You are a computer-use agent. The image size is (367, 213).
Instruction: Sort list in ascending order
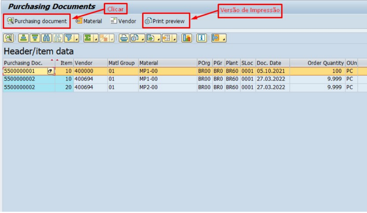click(23, 38)
